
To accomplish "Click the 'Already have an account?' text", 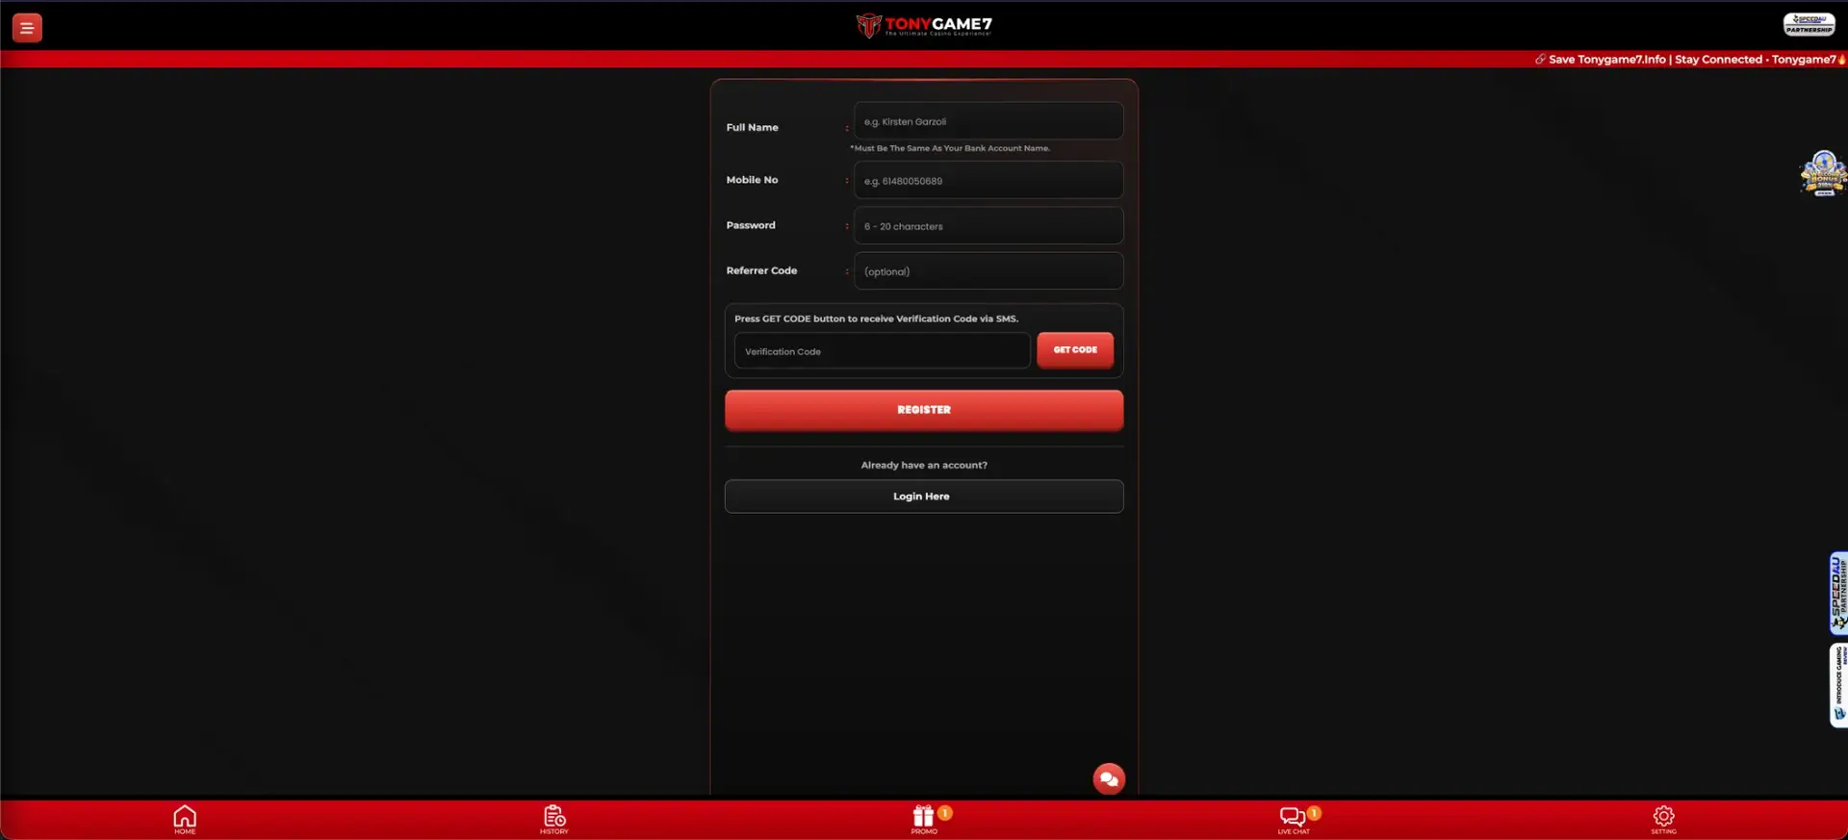I will click(x=924, y=465).
